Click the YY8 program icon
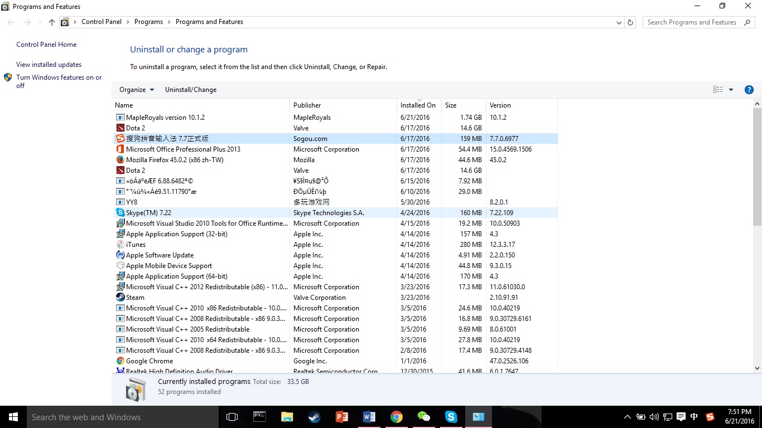762x428 pixels. tap(120, 202)
